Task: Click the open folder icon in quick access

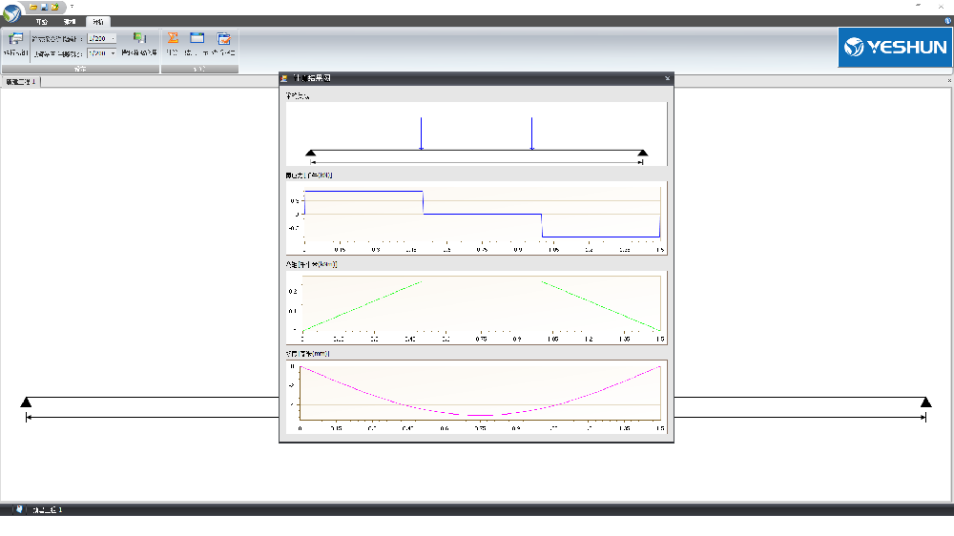Action: [x=33, y=7]
